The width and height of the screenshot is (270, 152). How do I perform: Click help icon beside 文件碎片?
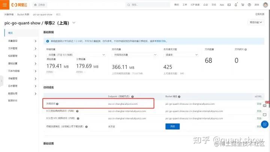[x=246, y=50]
